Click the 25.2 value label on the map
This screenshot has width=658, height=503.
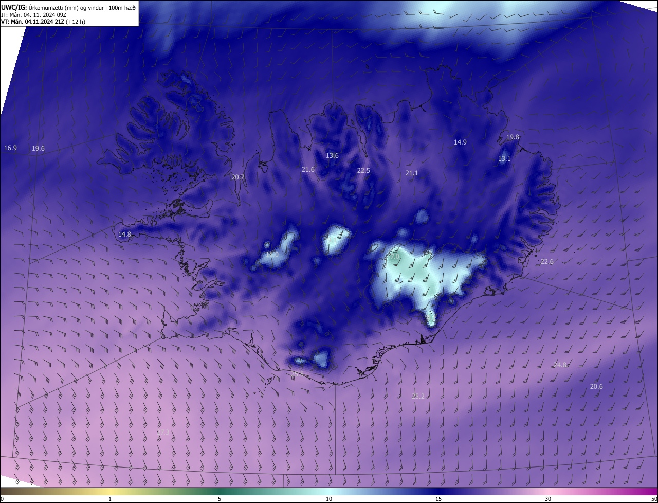[x=418, y=397]
